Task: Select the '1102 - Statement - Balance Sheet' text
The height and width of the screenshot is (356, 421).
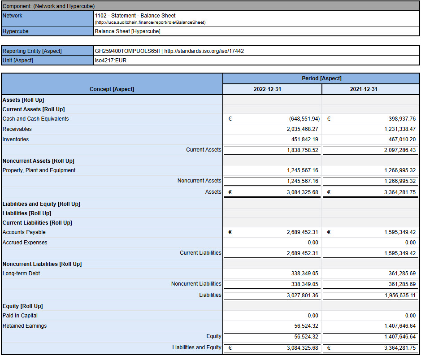Action: pyautogui.click(x=135, y=16)
